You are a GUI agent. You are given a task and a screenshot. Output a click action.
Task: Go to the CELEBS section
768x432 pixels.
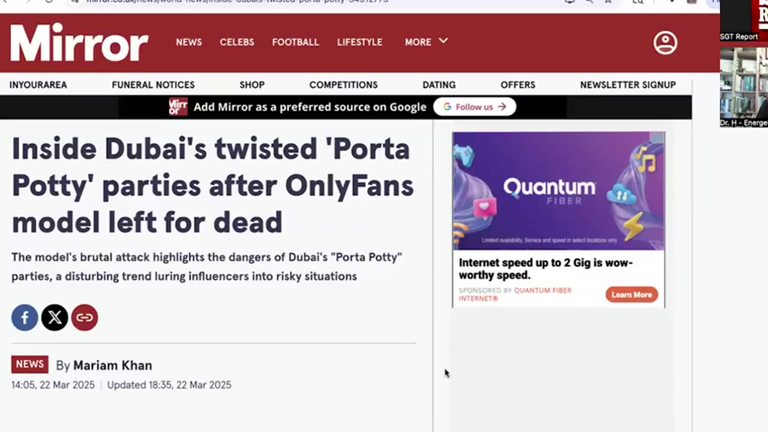(237, 42)
